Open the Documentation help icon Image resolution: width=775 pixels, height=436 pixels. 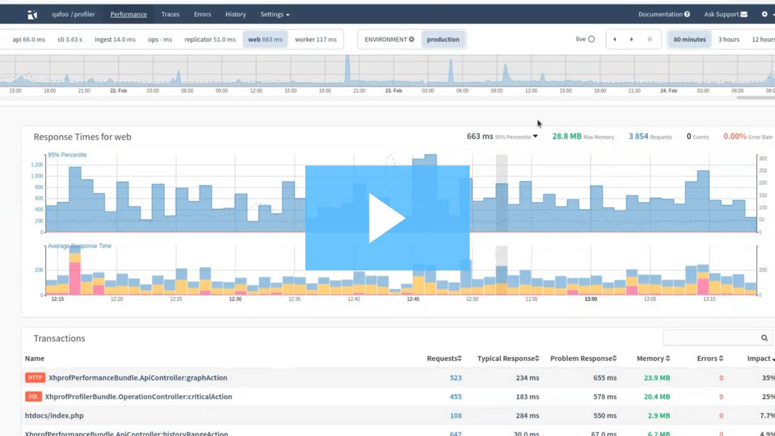(x=687, y=14)
